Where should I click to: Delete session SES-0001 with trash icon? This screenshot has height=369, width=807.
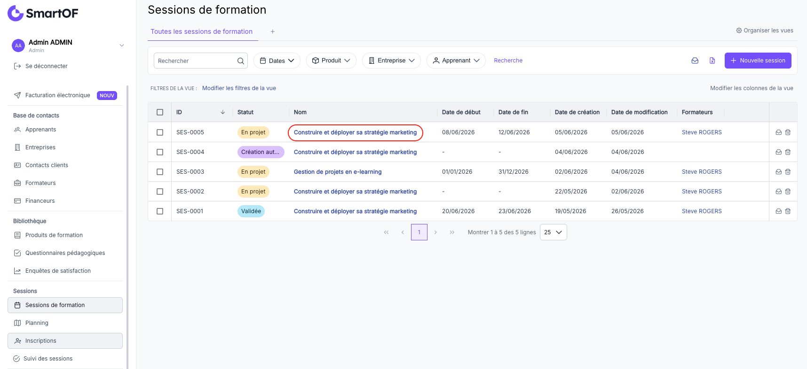788,211
